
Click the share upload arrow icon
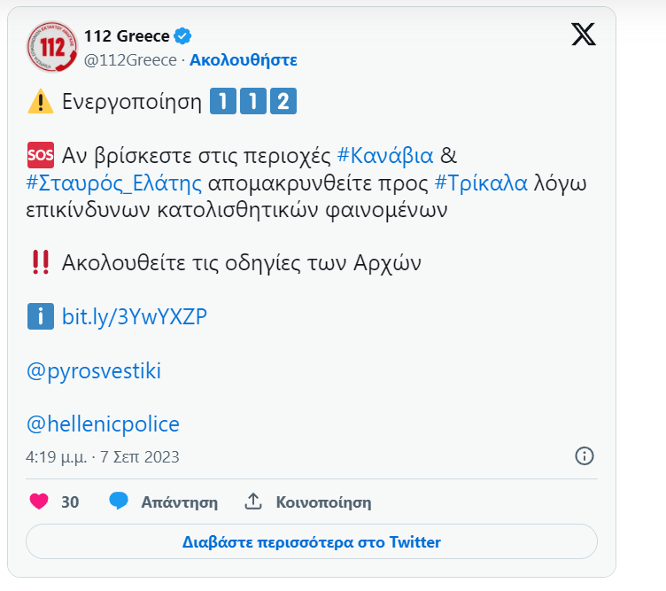tap(253, 502)
